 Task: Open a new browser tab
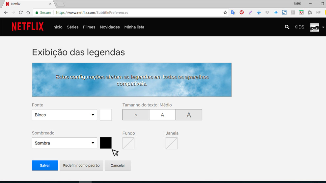tap(60, 4)
